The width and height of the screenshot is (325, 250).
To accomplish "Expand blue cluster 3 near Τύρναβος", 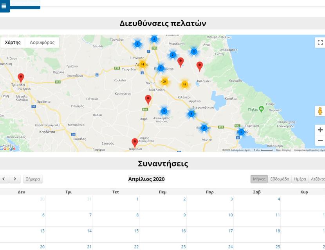I will click(x=137, y=44).
